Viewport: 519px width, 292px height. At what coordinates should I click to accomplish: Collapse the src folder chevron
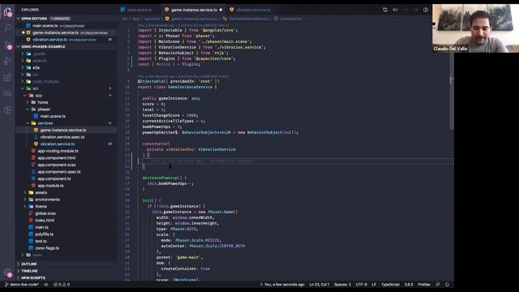point(23,88)
